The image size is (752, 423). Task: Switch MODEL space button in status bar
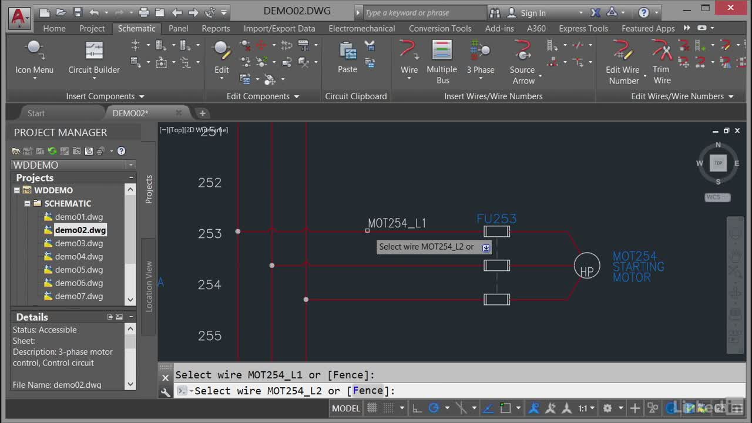346,408
